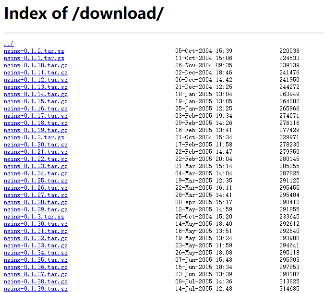324x293 pixels.
Task: Click nginx-0.1.23.tar.gz link
Action: click(x=36, y=166)
